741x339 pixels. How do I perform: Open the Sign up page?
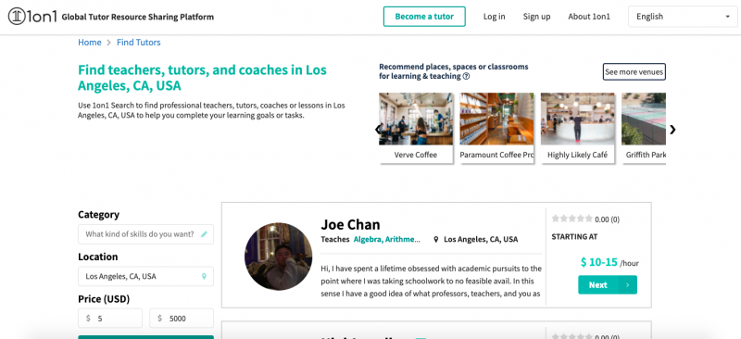coord(536,17)
